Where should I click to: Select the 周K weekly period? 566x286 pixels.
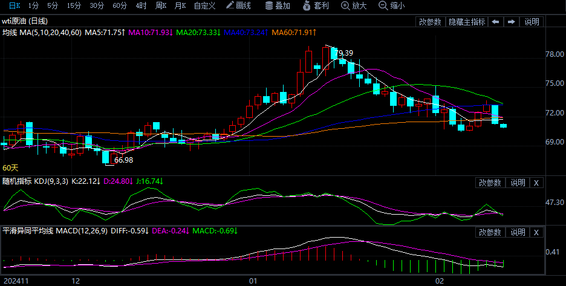click(160, 5)
